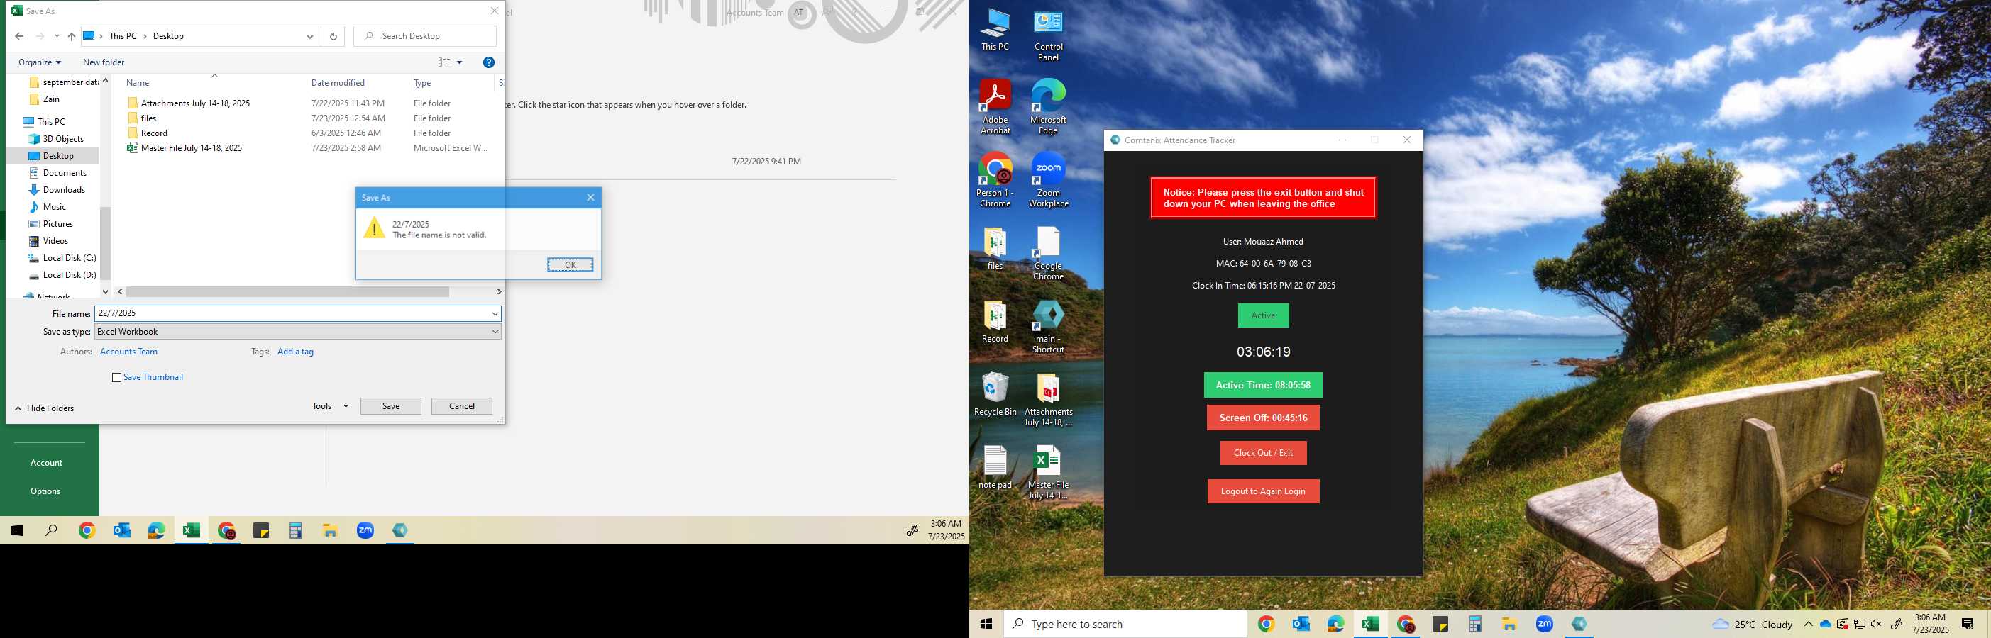Open Excel from the right monitor taskbar
The height and width of the screenshot is (638, 1991).
(1370, 624)
